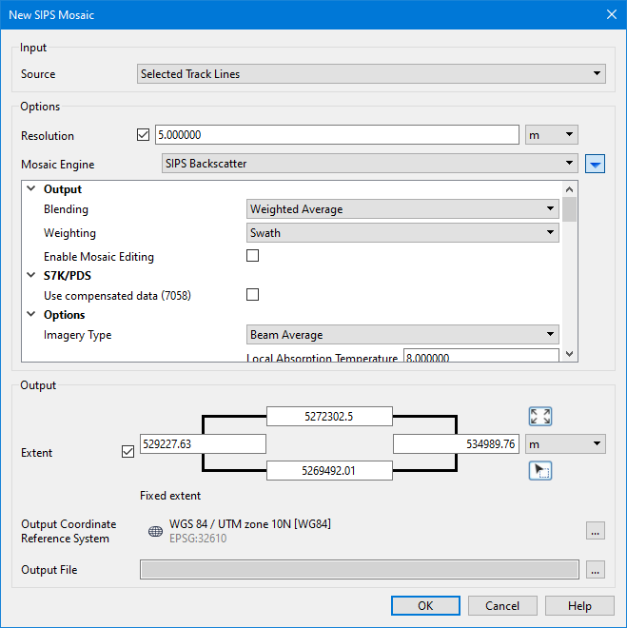
Task: Collapse the Output options group
Action: coord(31,189)
